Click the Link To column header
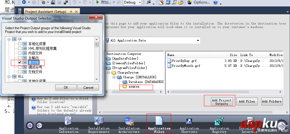The width and height of the screenshot is (290, 134). click(x=253, y=55)
